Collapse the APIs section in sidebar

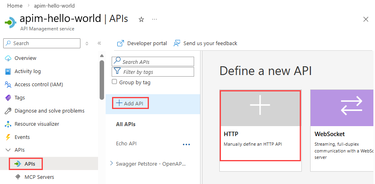pos(8,150)
